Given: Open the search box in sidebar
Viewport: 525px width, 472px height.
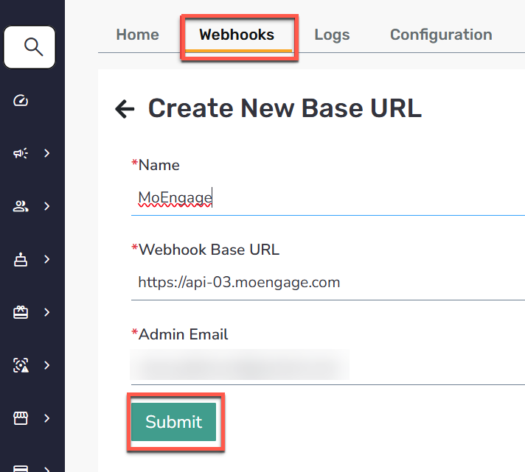Looking at the screenshot, I should 29,47.
